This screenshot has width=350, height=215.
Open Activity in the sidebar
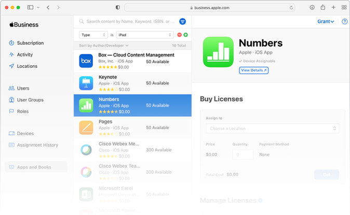pos(25,54)
